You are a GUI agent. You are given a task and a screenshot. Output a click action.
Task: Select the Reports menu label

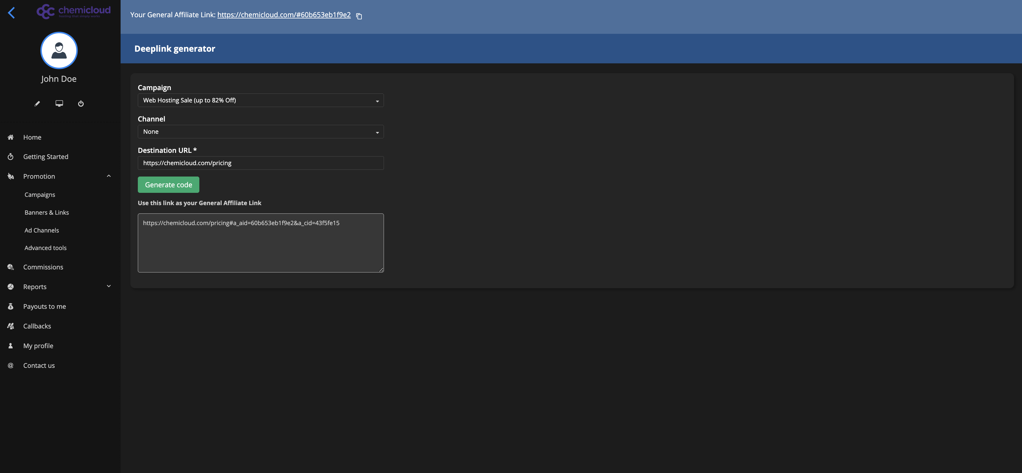pyautogui.click(x=34, y=287)
